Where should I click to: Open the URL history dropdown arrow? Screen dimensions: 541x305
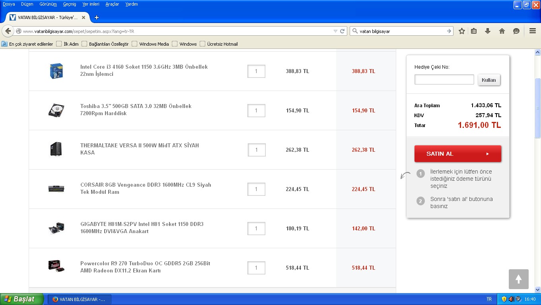(x=335, y=31)
